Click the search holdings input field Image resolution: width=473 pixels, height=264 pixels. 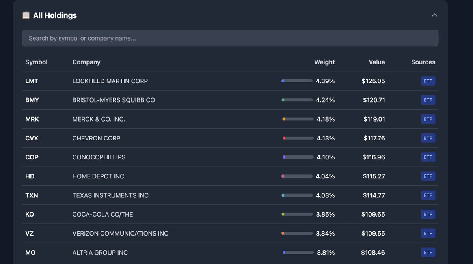pyautogui.click(x=230, y=38)
